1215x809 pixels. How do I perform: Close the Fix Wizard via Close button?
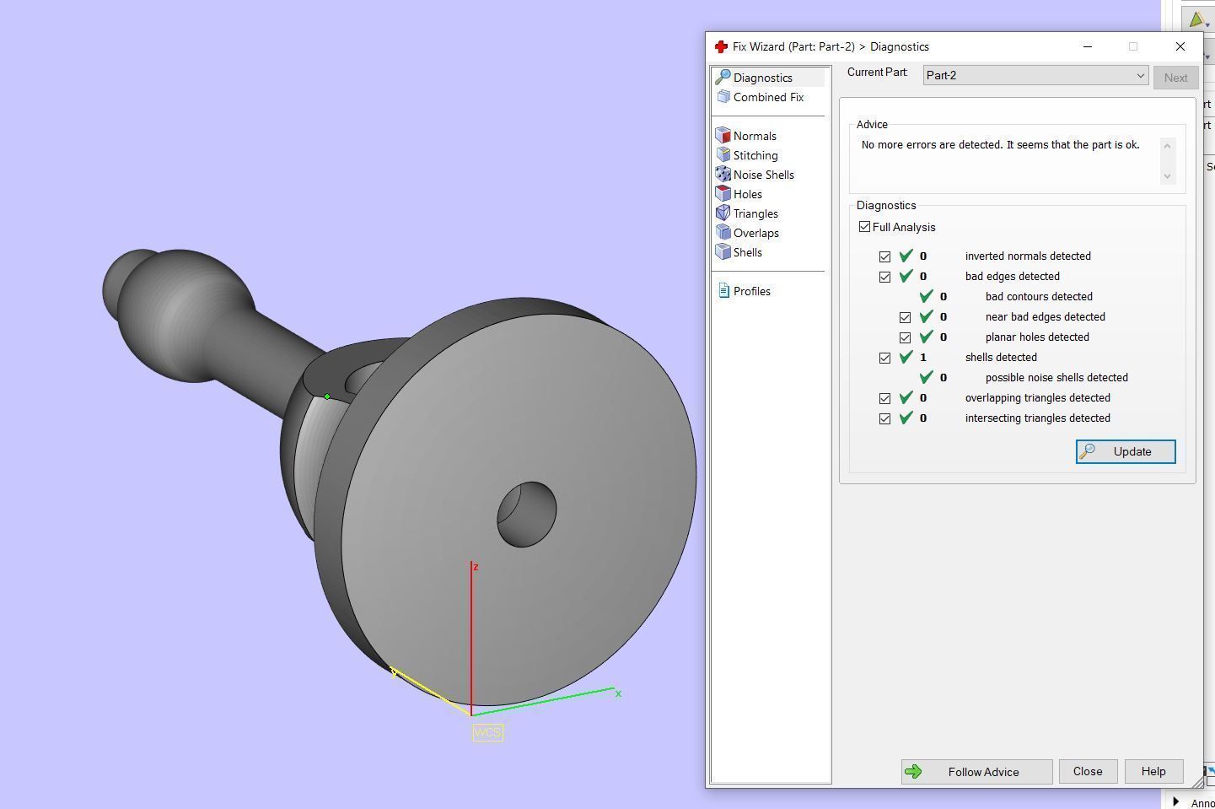[1087, 771]
